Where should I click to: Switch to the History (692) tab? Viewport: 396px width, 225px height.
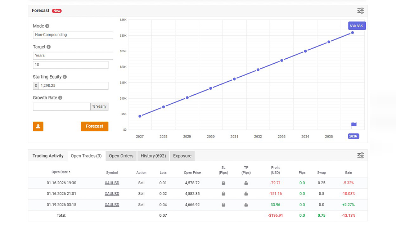153,156
